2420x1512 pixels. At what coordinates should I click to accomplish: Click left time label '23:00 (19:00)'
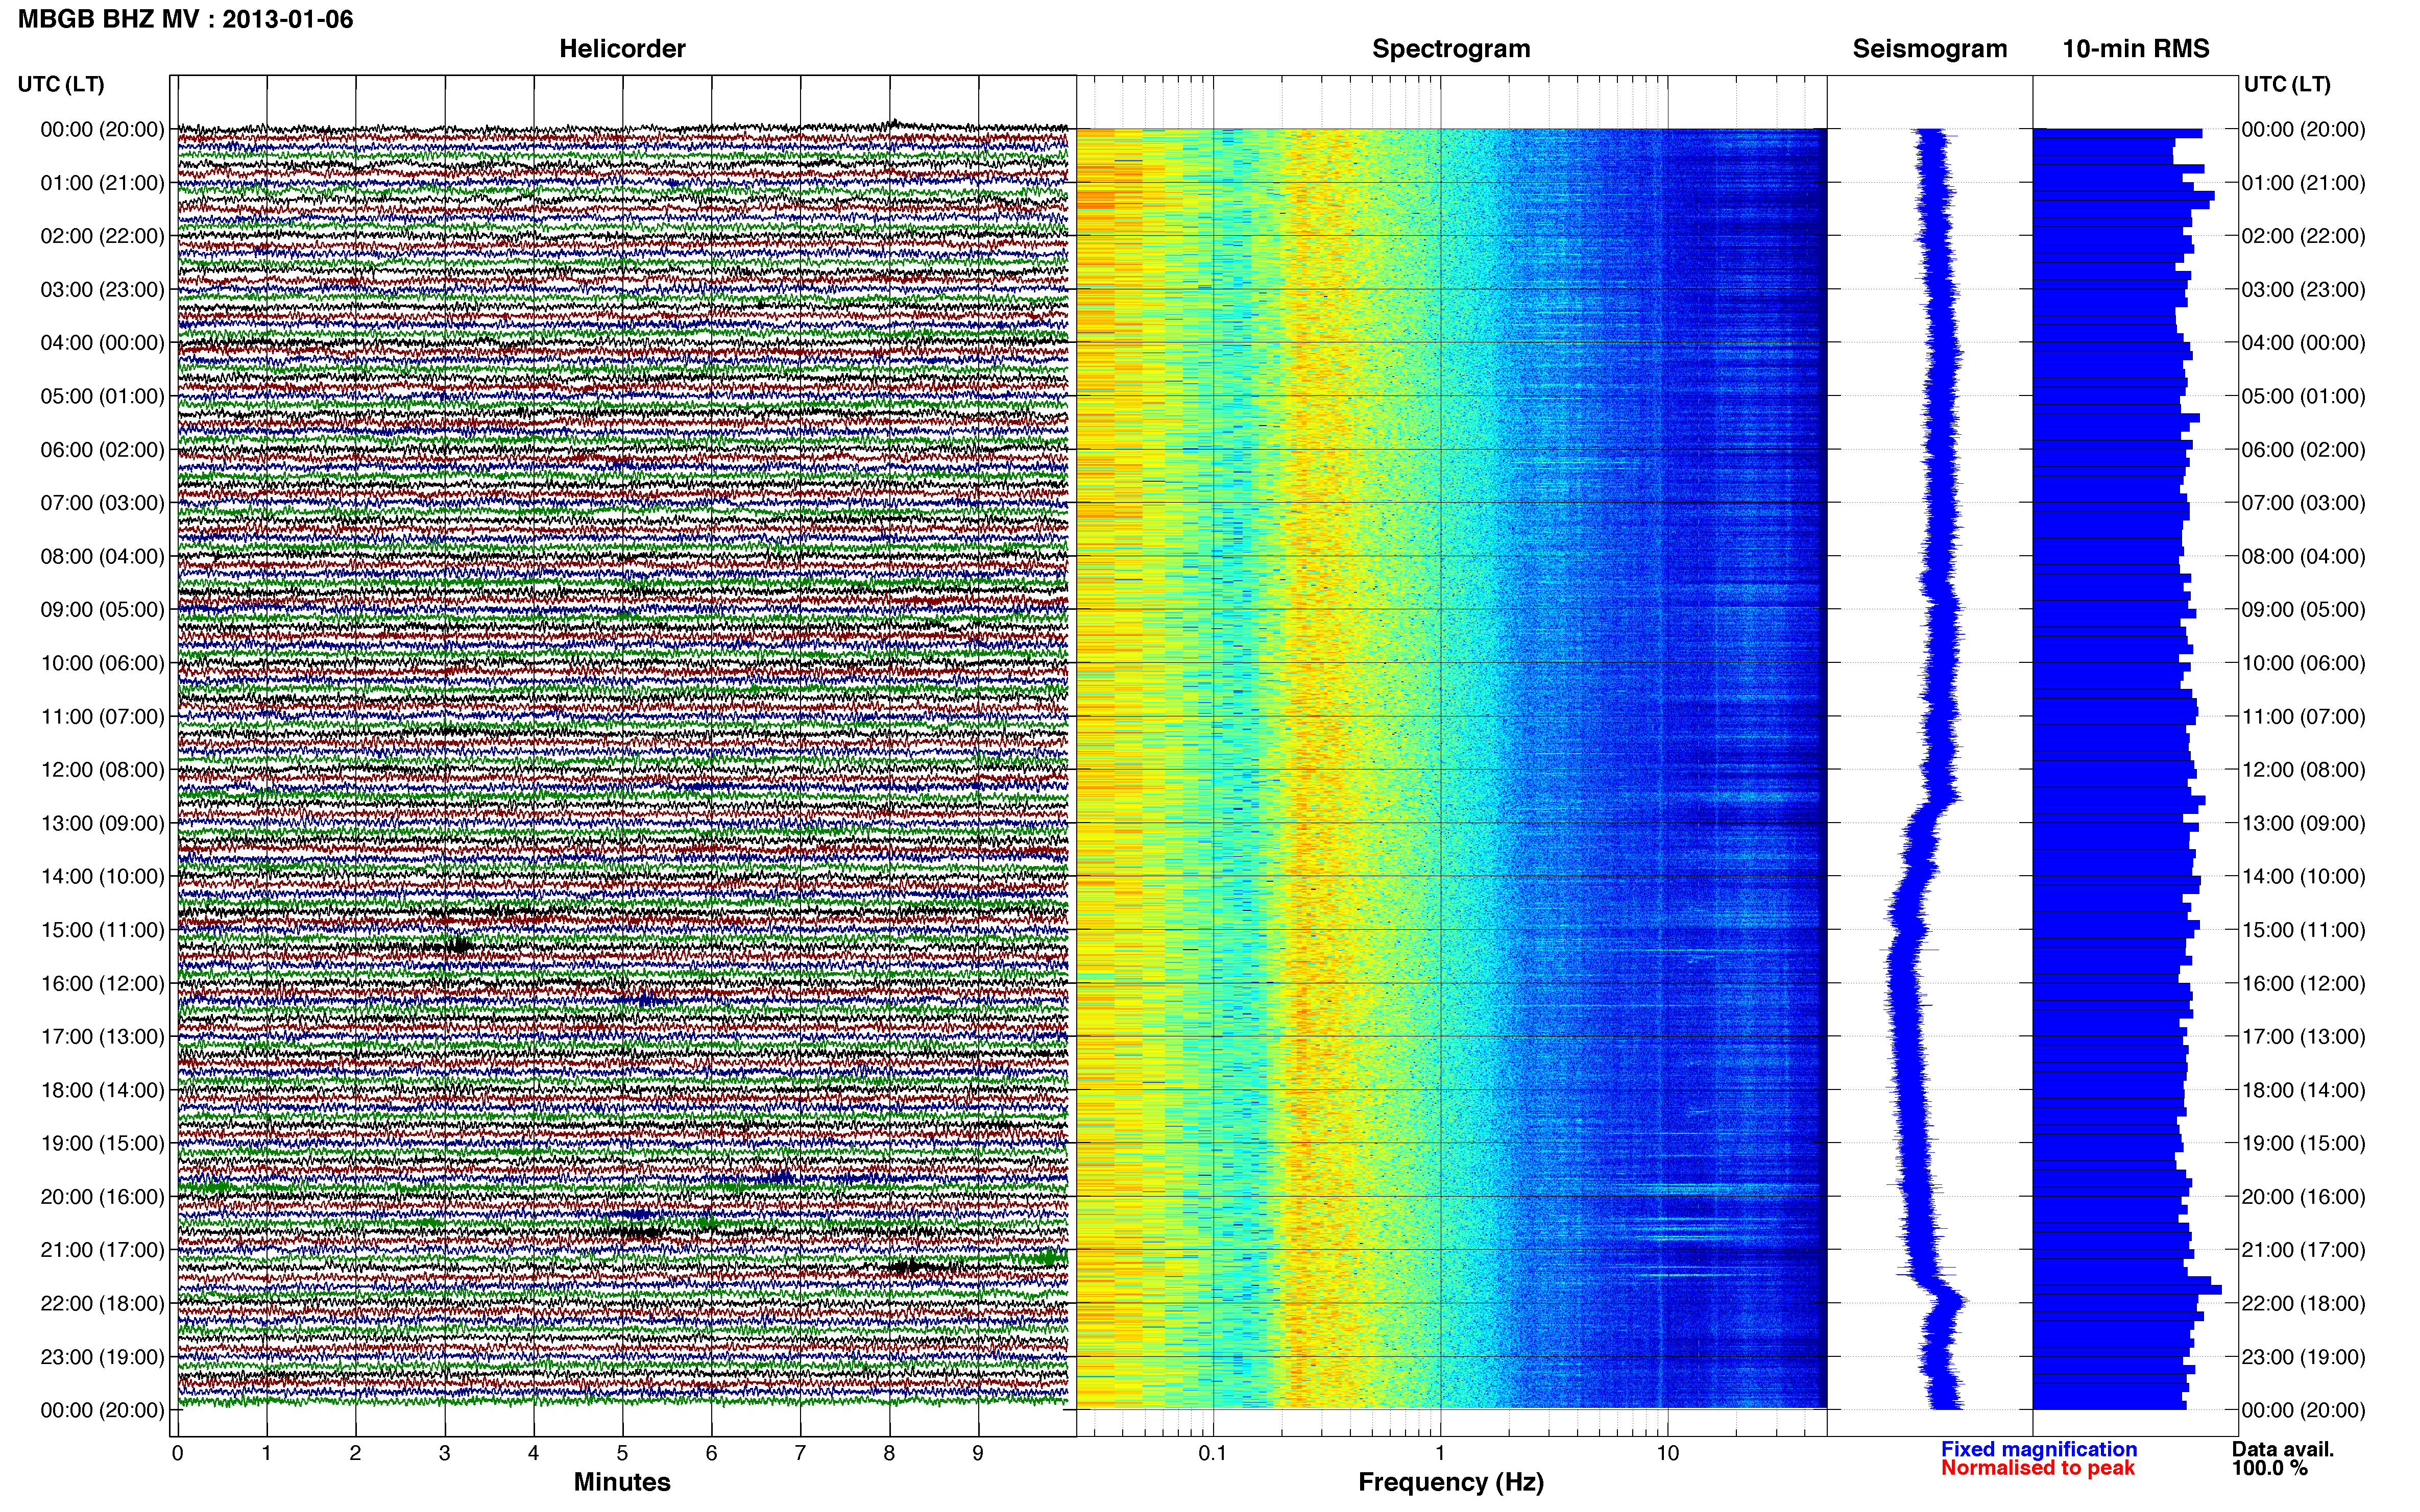click(102, 1357)
